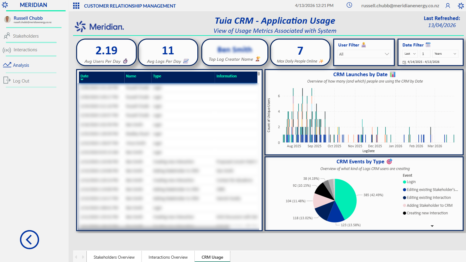Click the 385 (42.49%) pie data label
Viewport: 466px width, 262px height.
click(x=373, y=195)
